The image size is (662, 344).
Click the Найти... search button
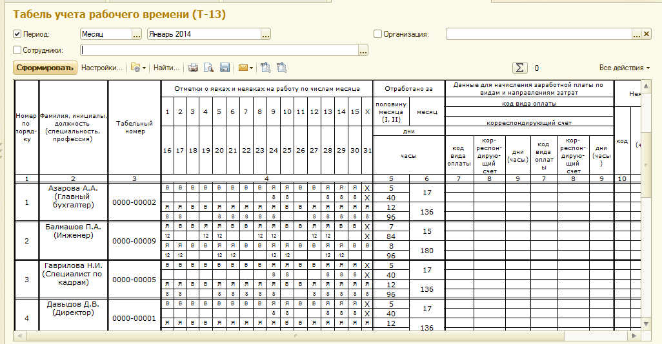[166, 68]
